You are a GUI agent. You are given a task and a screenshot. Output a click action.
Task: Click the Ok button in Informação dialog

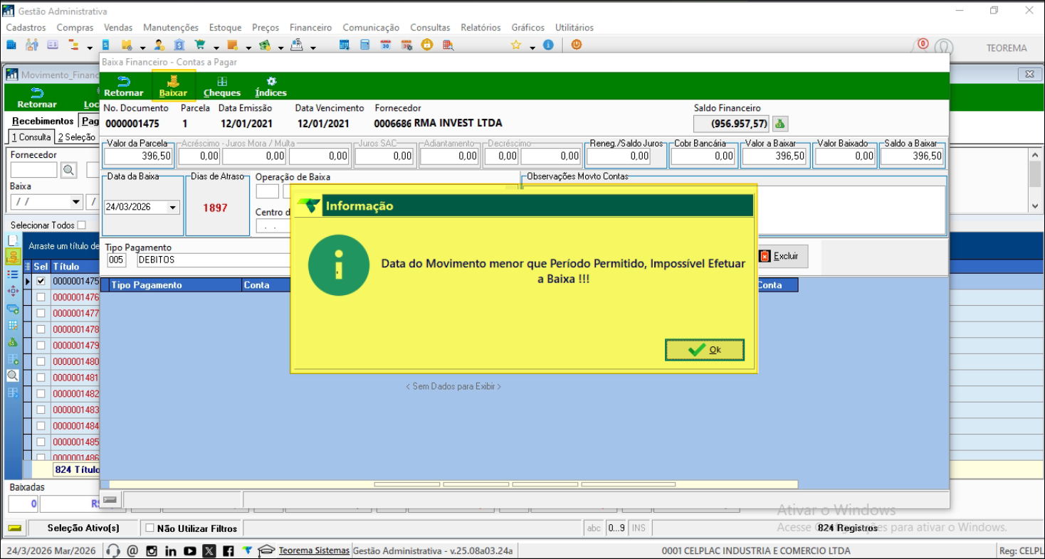pos(704,350)
